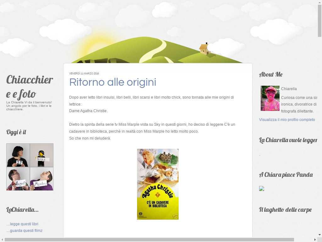322x242 pixels.
Task: Click the horizontal scrollbar right arrow
Action: 315,240
